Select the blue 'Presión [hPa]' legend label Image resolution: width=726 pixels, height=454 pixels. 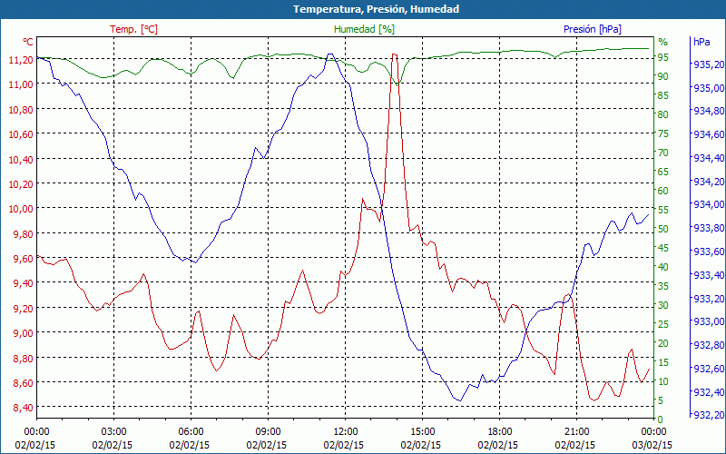tap(593, 29)
